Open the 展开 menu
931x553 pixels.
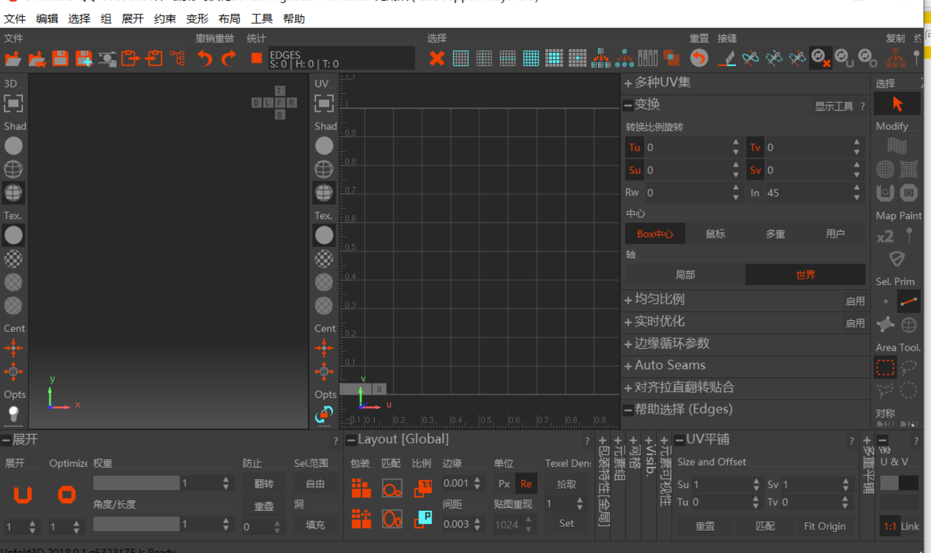pyautogui.click(x=133, y=19)
